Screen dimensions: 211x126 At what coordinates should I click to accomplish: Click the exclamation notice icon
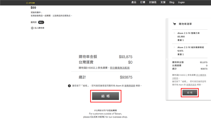coord(69,86)
